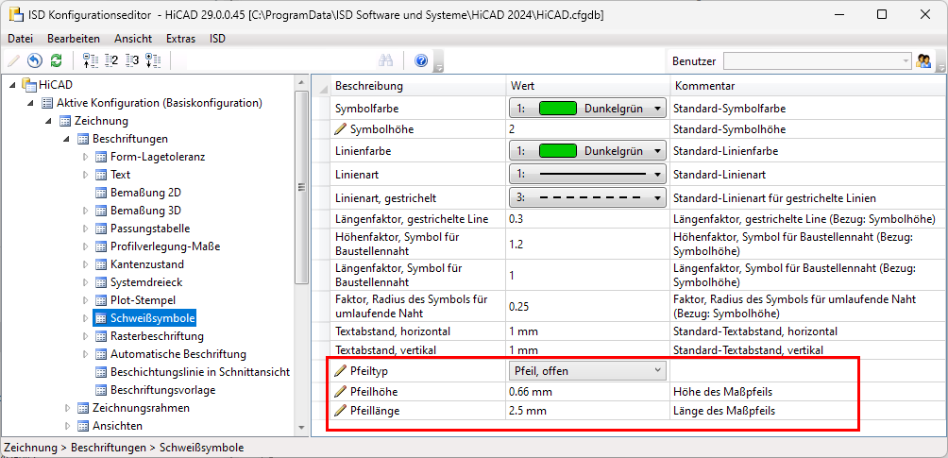
Task: Click pencil icon on Pfeiltyp row
Action: click(341, 369)
